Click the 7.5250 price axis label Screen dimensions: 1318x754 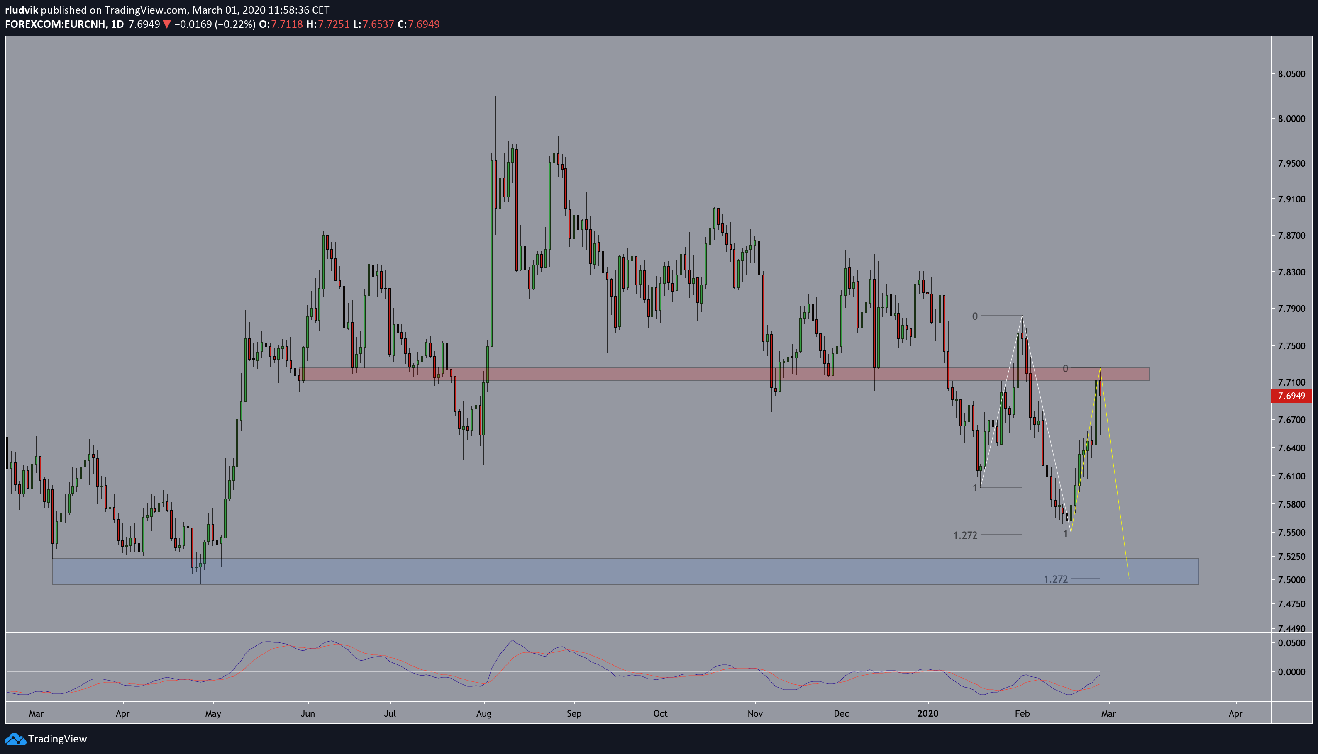pos(1291,557)
